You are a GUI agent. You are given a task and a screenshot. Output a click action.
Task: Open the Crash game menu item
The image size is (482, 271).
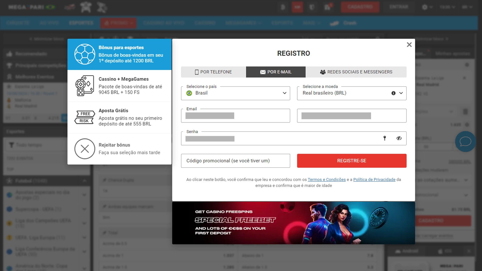[343, 23]
